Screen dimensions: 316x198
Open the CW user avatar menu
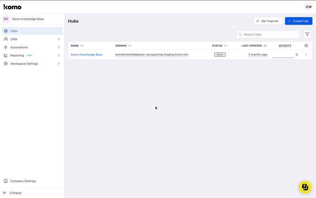308,7
